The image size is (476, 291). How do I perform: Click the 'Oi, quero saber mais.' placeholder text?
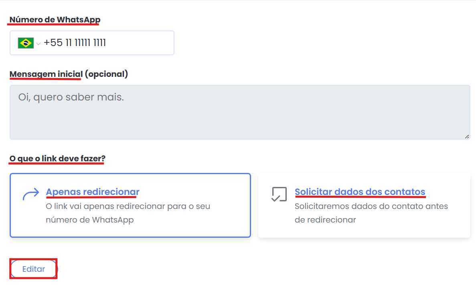(x=71, y=97)
